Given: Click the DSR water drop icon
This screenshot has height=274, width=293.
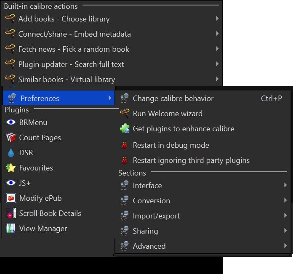Looking at the screenshot, I should coord(11,152).
